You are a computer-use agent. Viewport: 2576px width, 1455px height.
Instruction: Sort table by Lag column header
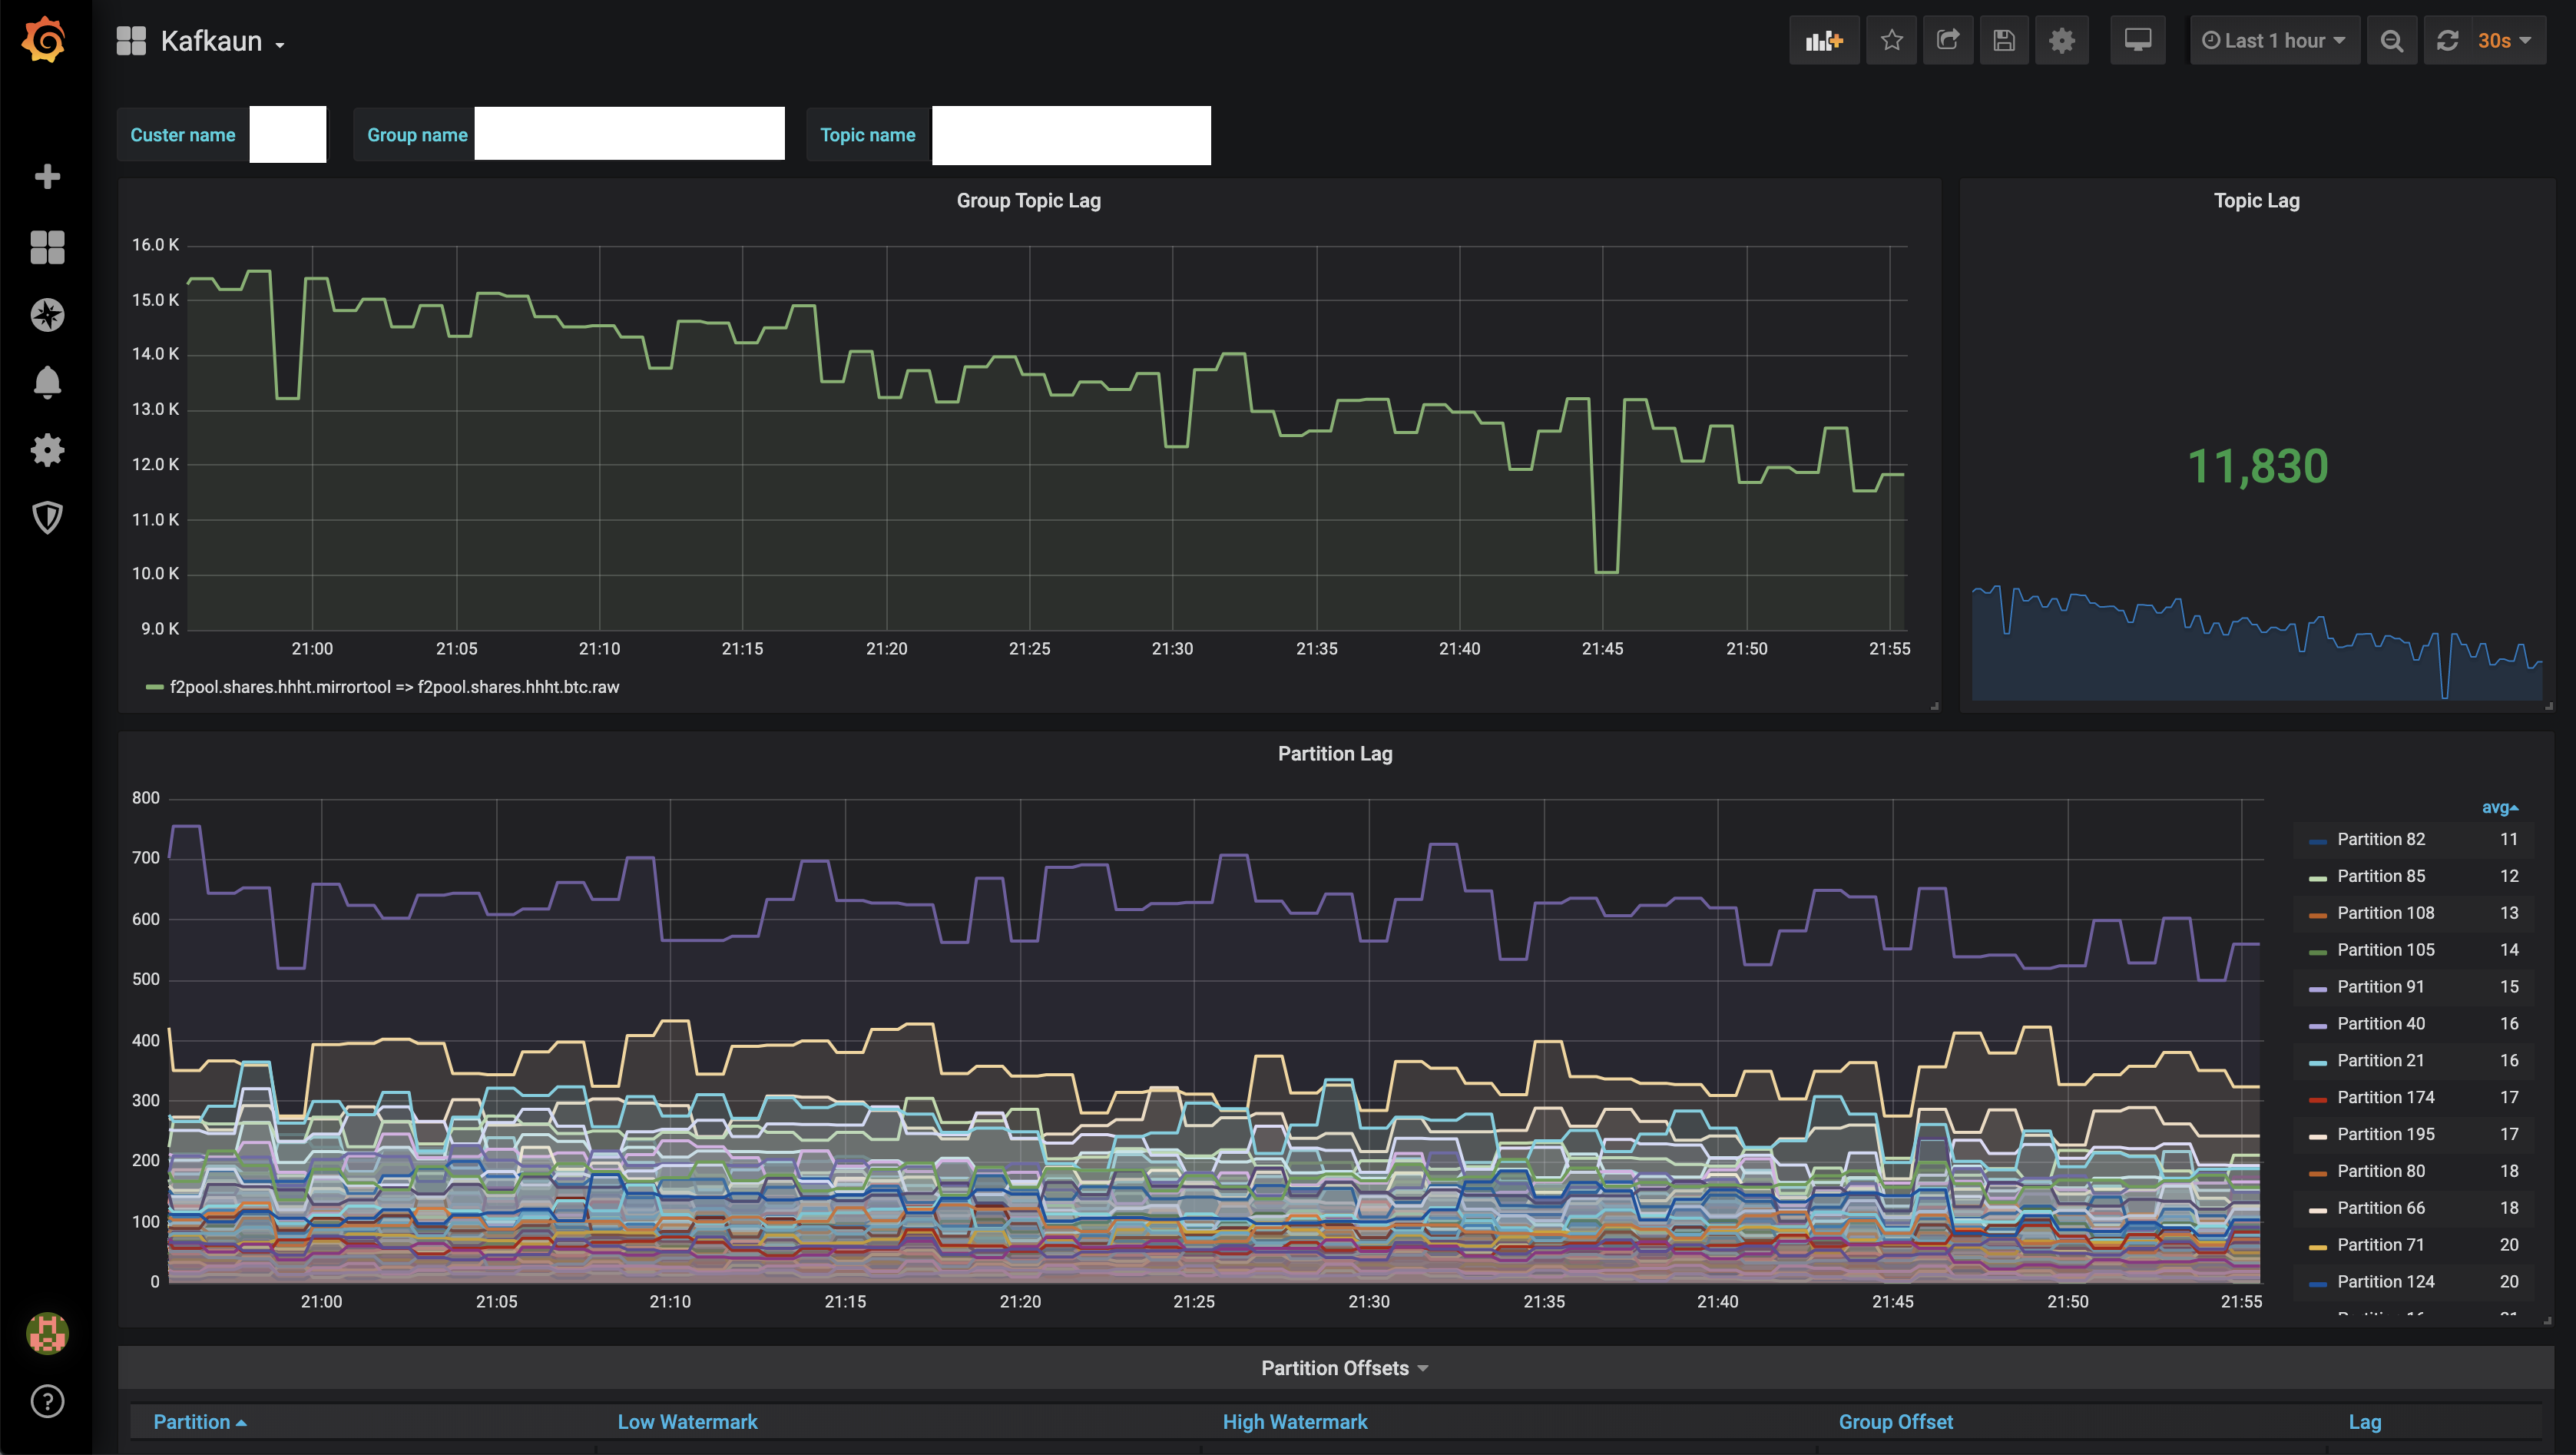(2364, 1422)
